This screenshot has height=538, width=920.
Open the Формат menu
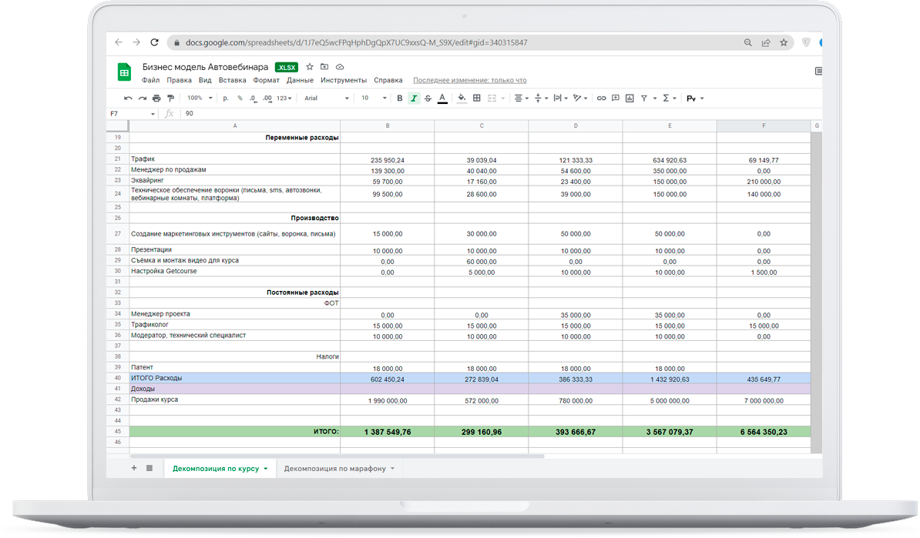point(267,80)
